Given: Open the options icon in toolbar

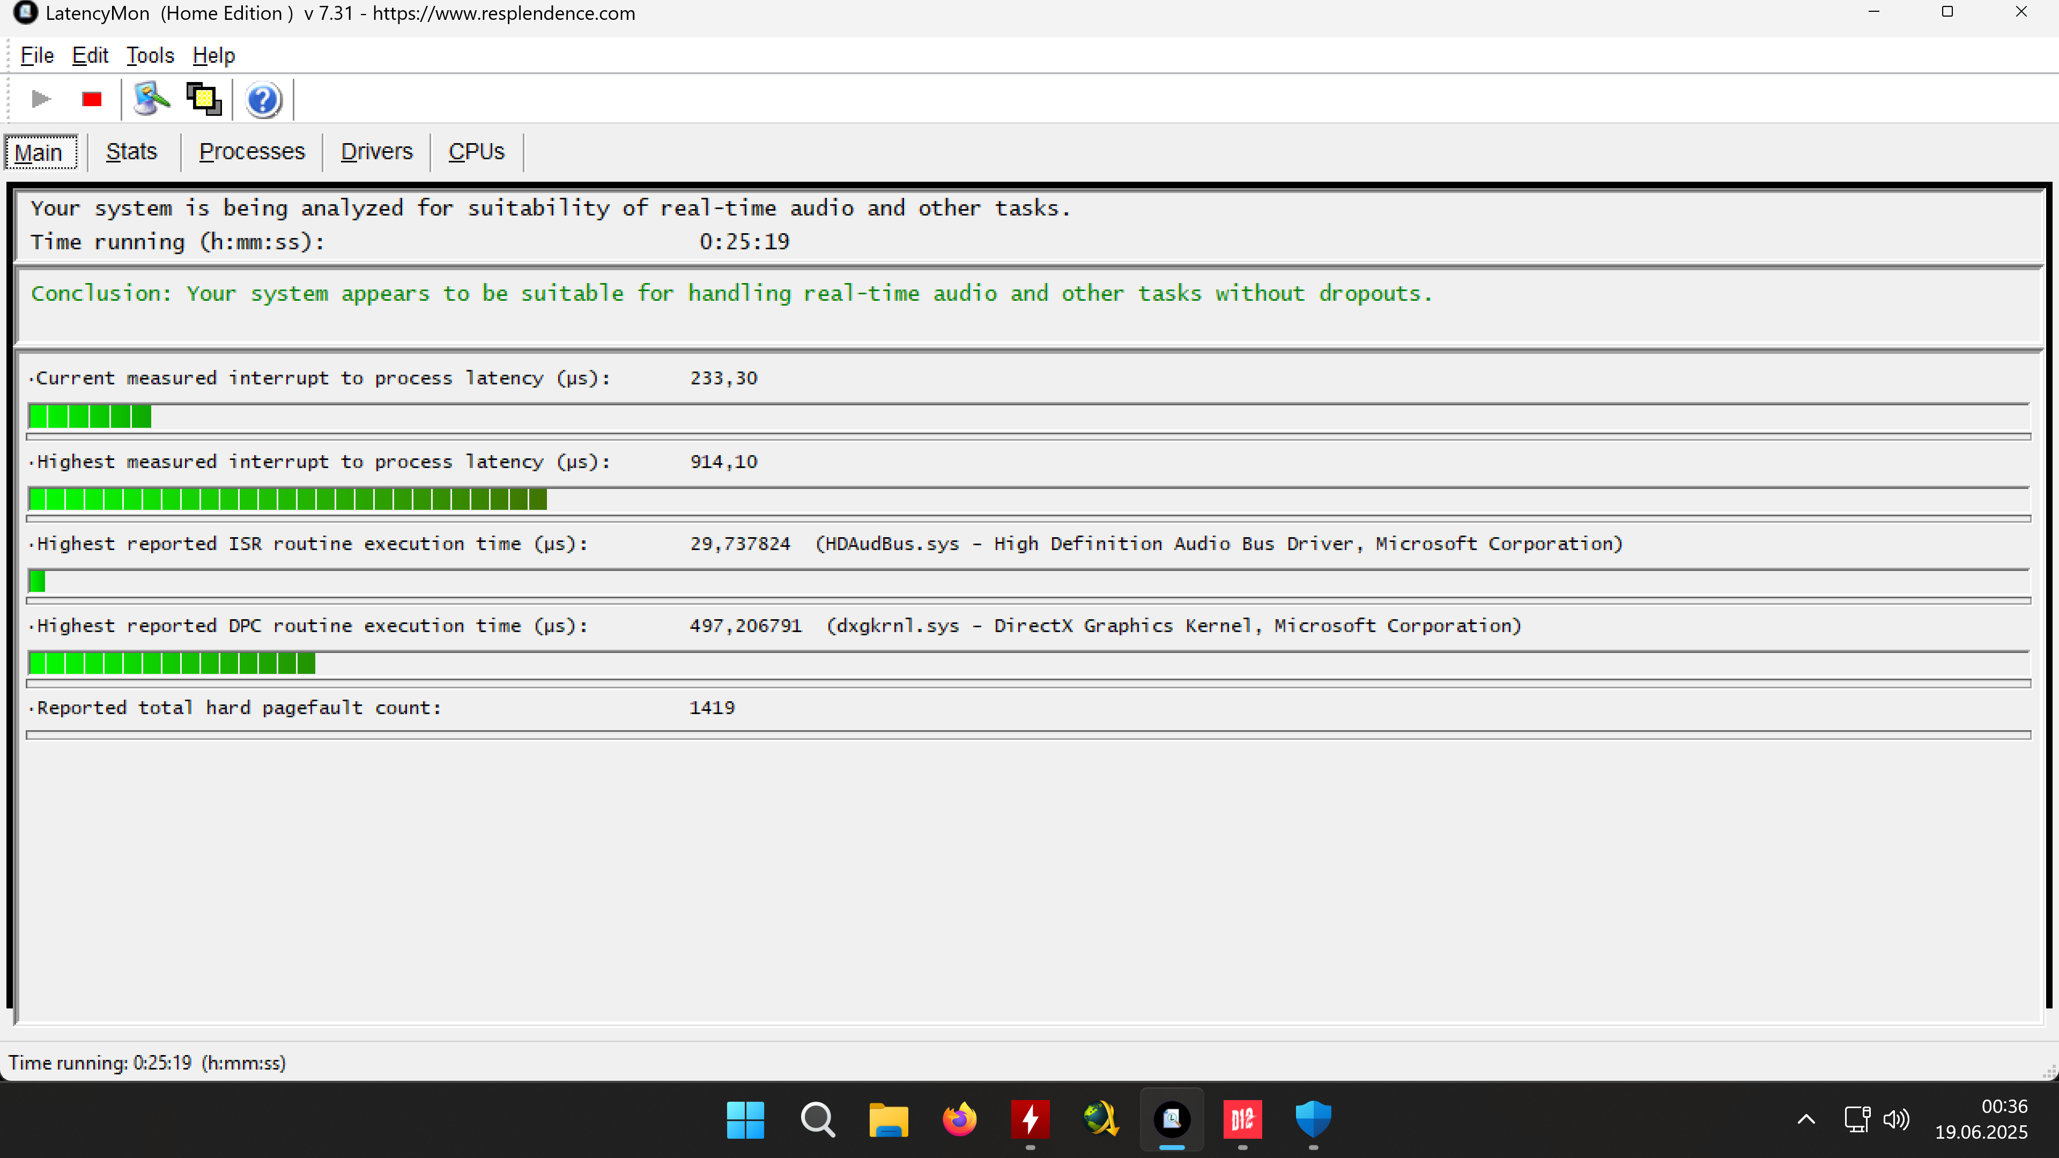Looking at the screenshot, I should (x=151, y=99).
